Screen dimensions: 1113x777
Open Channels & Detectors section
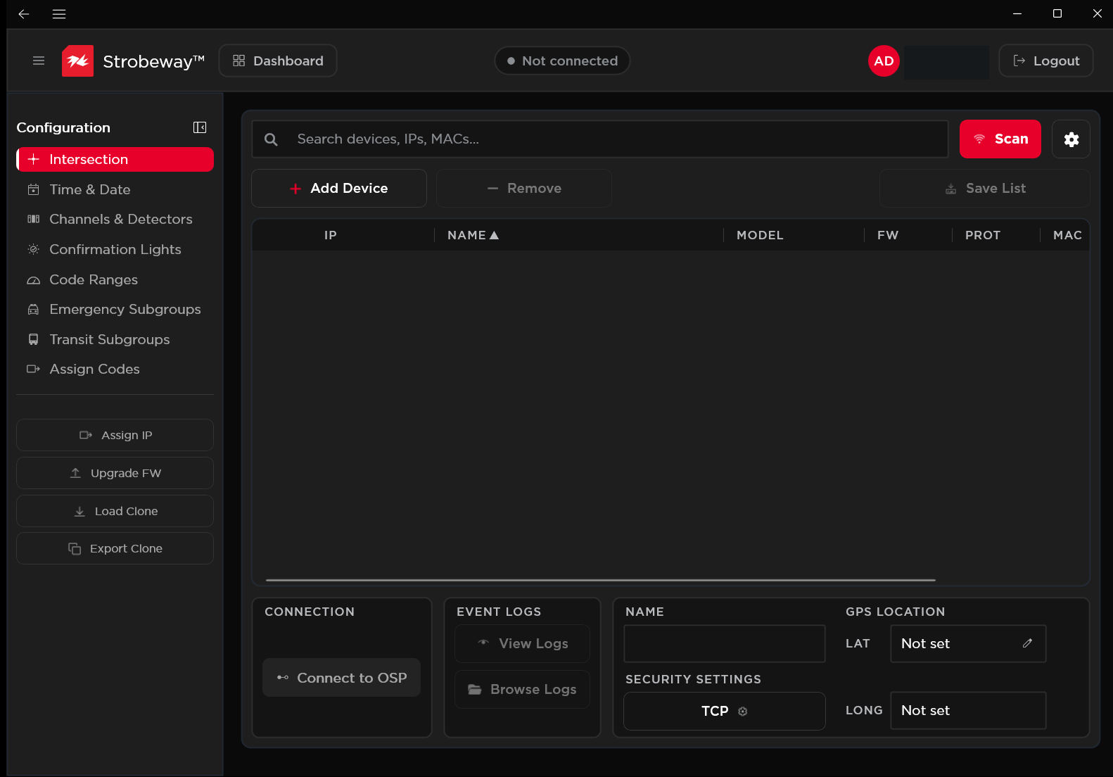(115, 219)
